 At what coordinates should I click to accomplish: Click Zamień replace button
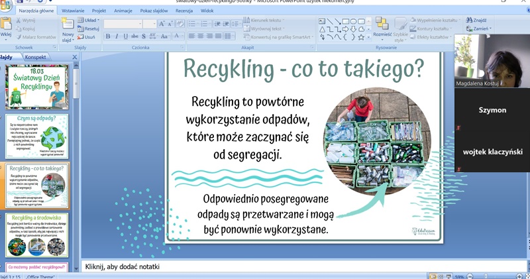[478, 28]
